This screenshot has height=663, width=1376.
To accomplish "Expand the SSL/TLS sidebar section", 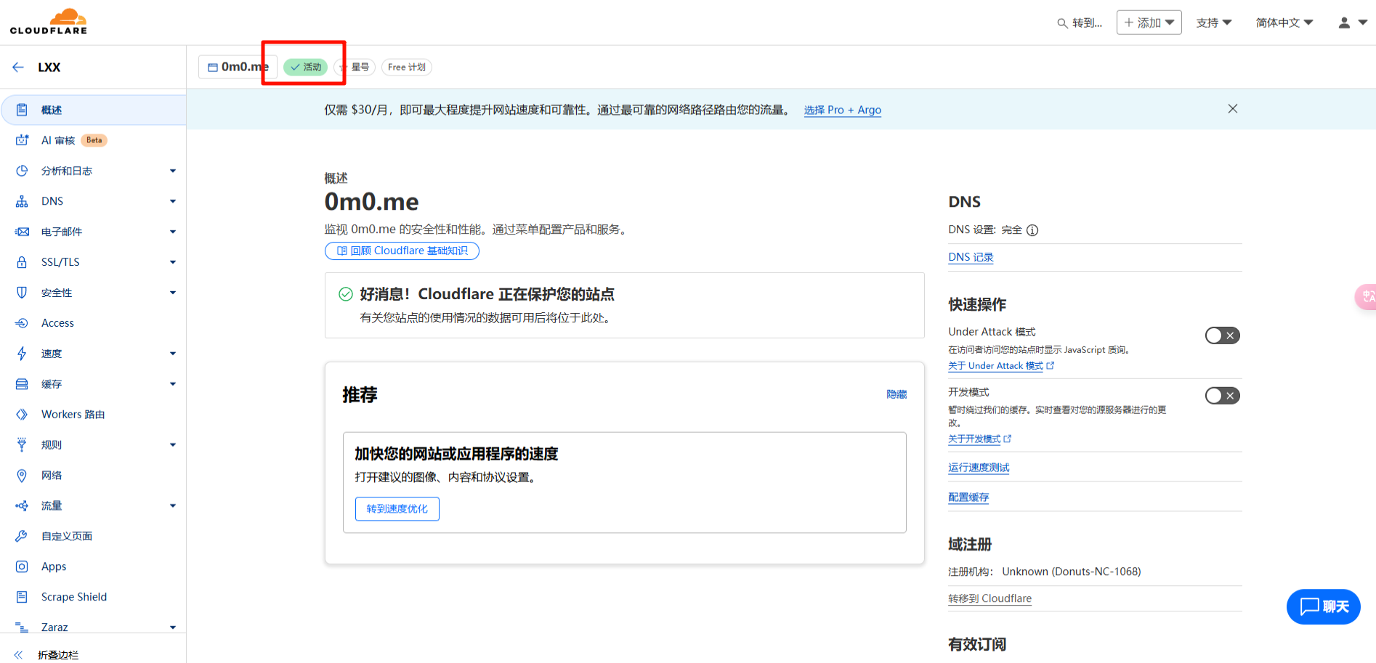I will [x=172, y=262].
